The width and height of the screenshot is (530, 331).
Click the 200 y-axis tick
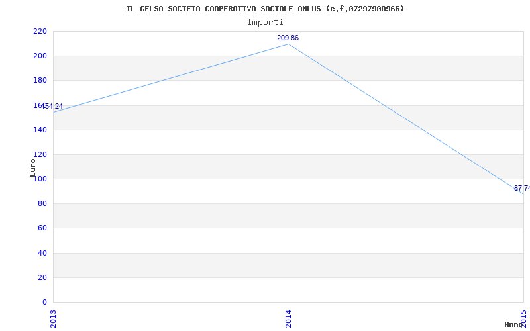coord(40,56)
